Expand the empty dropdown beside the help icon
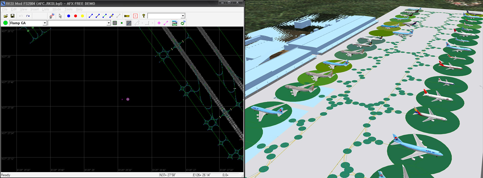The image size is (483, 178). tap(183, 16)
